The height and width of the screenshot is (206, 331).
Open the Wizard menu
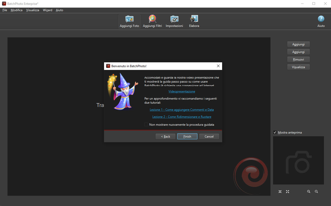pyautogui.click(x=47, y=10)
